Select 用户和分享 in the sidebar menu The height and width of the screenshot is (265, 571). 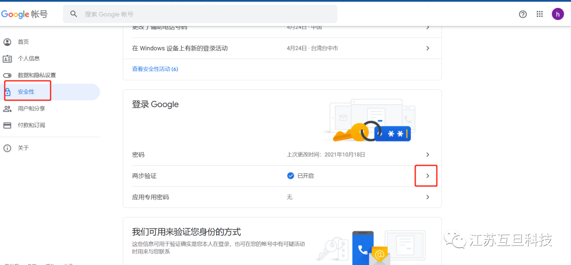point(31,109)
